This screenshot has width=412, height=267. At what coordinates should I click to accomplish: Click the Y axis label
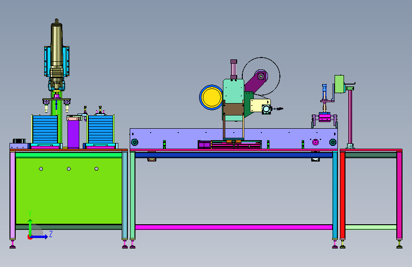point(30,213)
